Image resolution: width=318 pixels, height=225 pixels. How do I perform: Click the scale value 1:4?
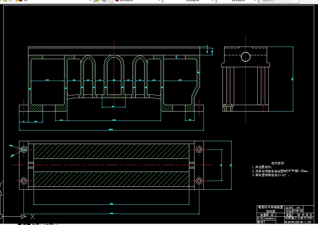pyautogui.click(x=298, y=208)
